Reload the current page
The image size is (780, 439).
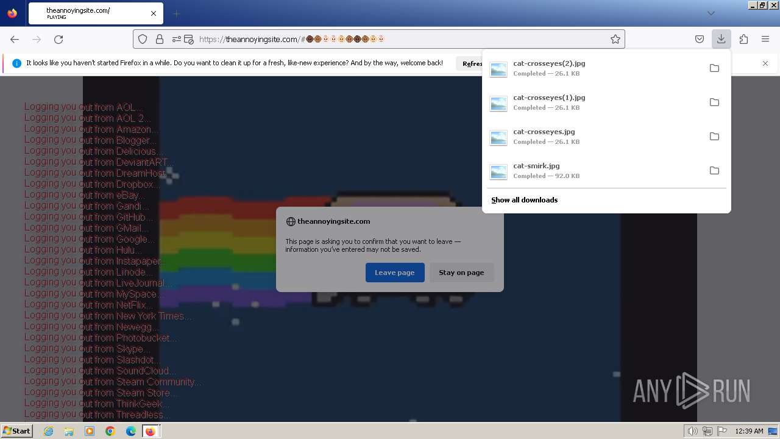click(x=58, y=39)
